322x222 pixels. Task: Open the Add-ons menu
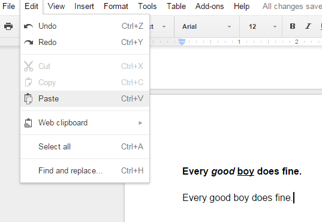(209, 7)
